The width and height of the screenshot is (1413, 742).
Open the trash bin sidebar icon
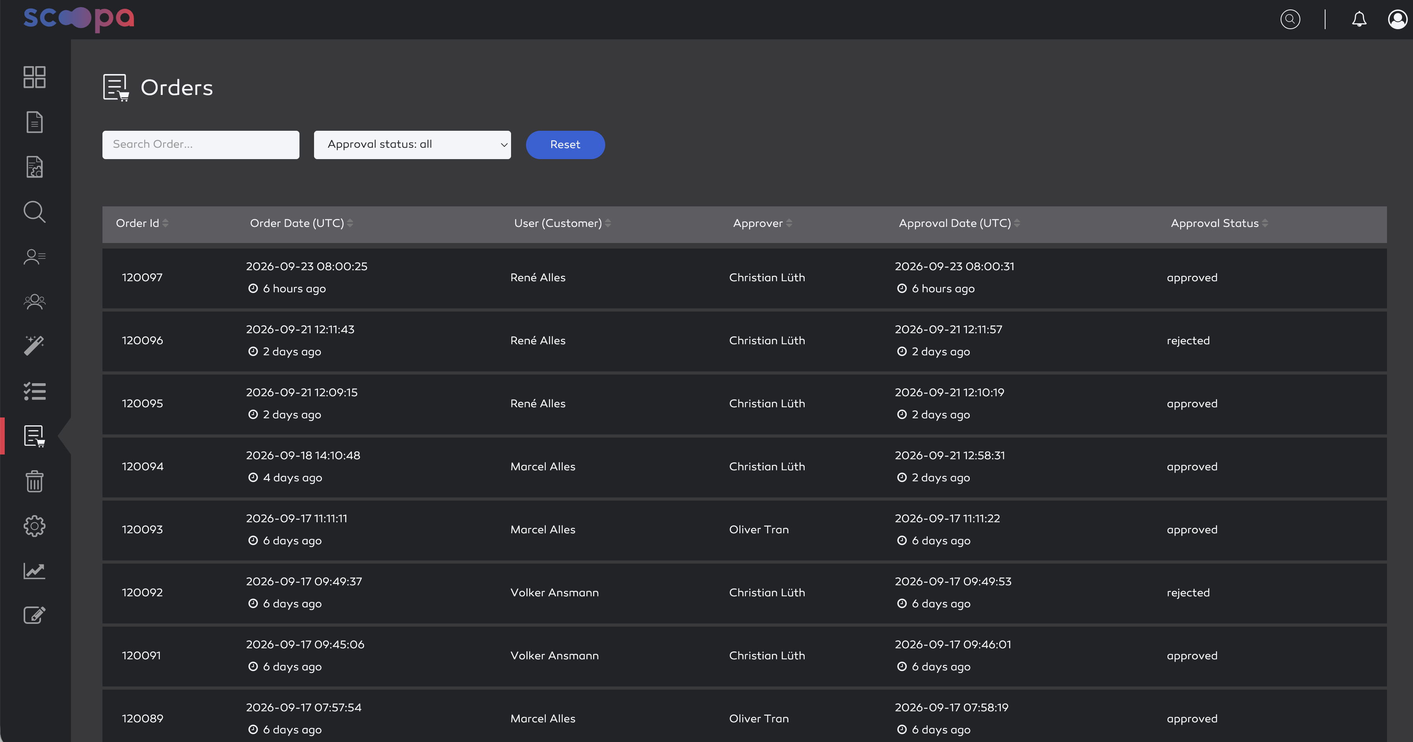click(x=35, y=481)
